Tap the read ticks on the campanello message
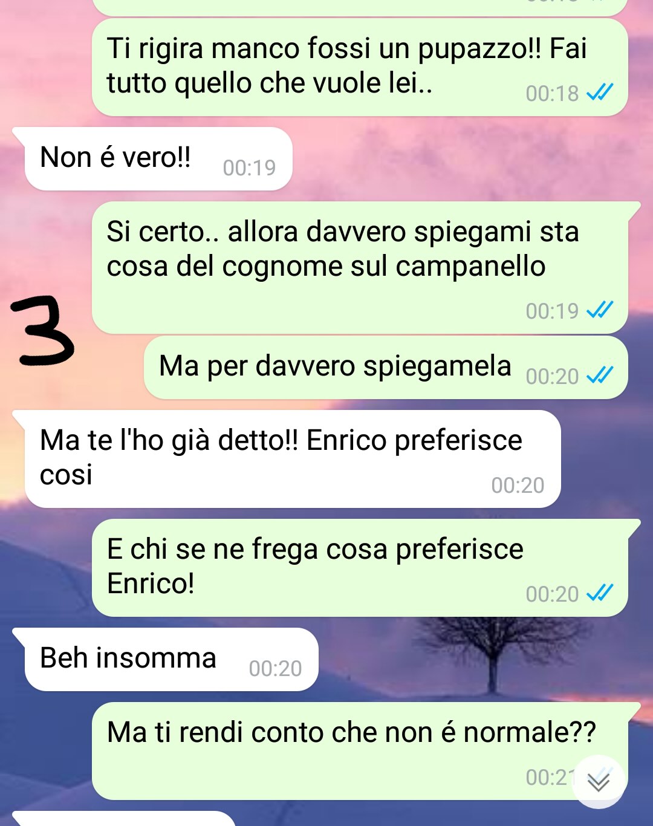This screenshot has height=826, width=653. pos(600,310)
